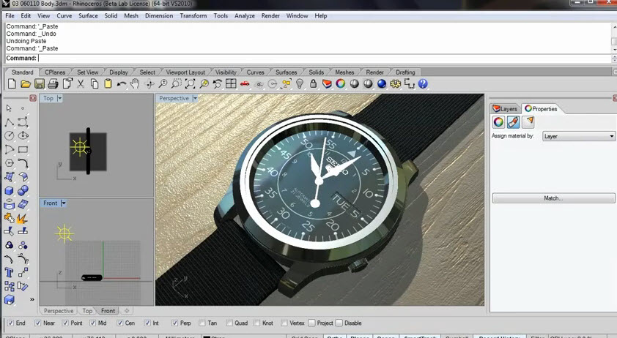Click the blue Help question mark icon
Screen dimensions: 617x338
(x=423, y=83)
